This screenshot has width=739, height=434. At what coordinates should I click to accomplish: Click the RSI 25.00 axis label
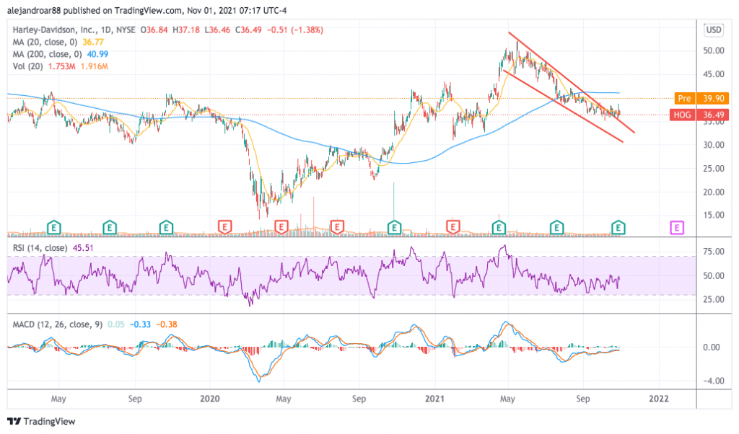click(x=714, y=299)
